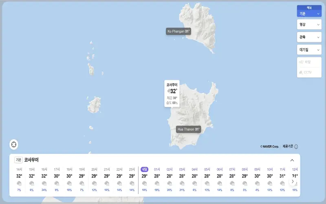Click the current location crosshair icon
Image resolution: width=326 pixels, height=204 pixels.
click(14, 144)
